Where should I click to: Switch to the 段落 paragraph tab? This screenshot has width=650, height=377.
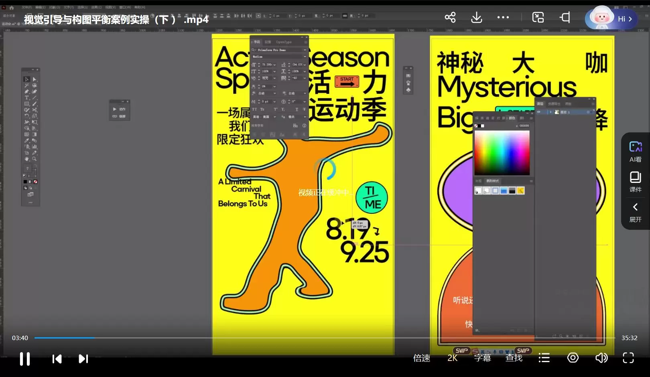coord(268,42)
